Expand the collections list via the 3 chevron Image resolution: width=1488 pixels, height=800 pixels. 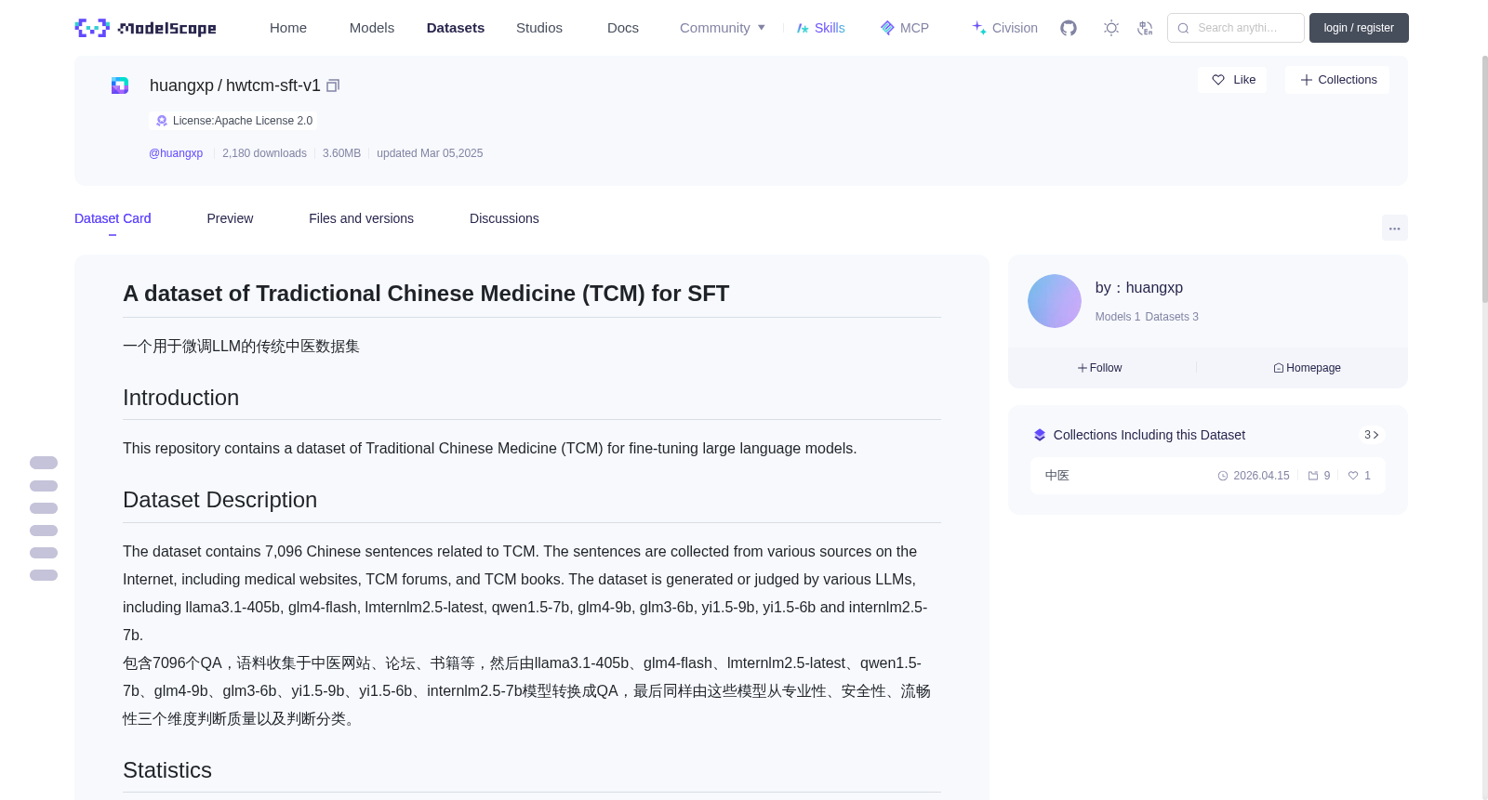point(1371,435)
